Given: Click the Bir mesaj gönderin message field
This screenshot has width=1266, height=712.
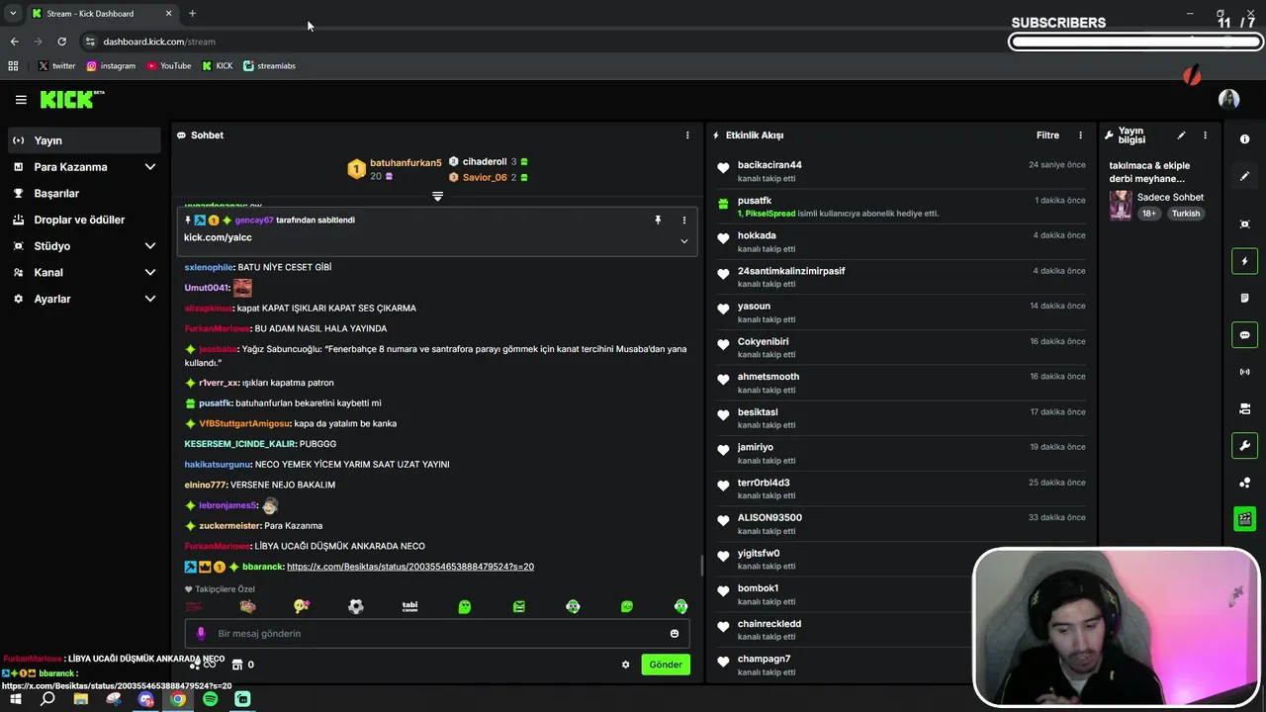Looking at the screenshot, I should pos(437,633).
